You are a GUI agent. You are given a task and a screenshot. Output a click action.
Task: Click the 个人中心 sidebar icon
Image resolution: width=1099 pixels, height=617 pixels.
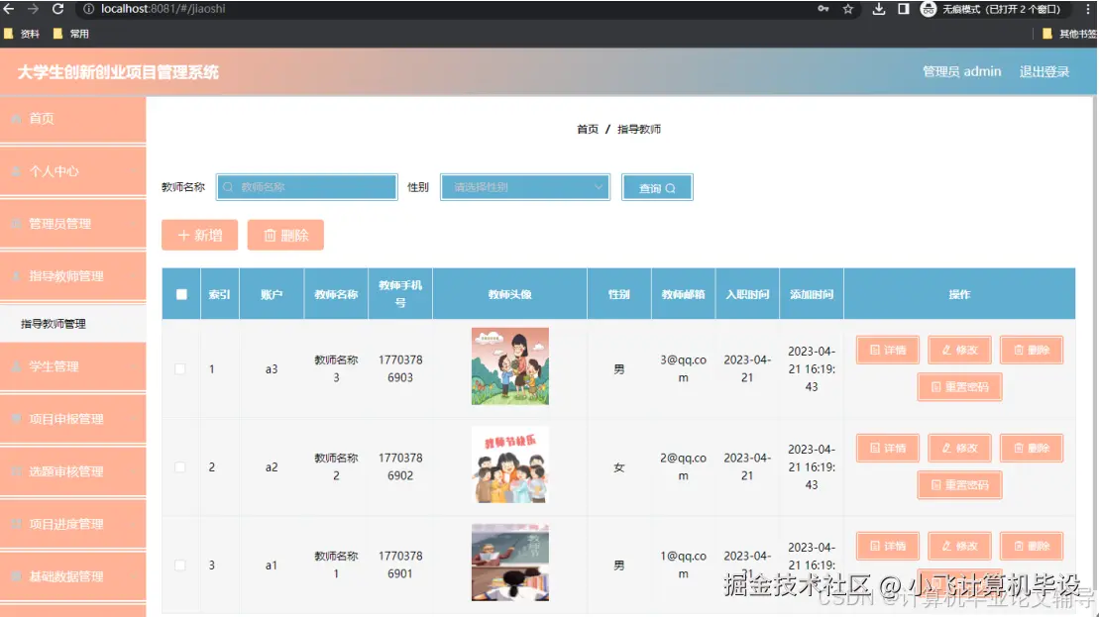[x=16, y=171]
